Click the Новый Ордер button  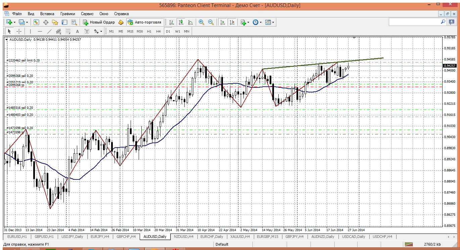(x=99, y=22)
